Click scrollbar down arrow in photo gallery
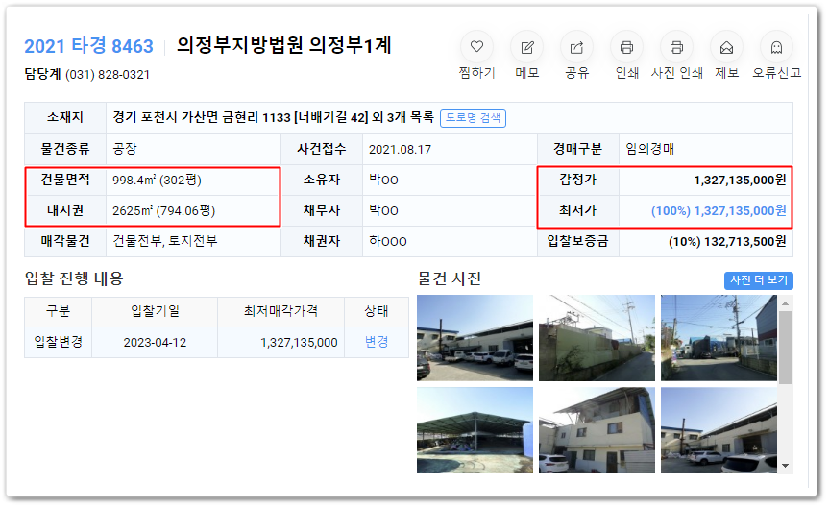The width and height of the screenshot is (829, 508). click(x=785, y=466)
